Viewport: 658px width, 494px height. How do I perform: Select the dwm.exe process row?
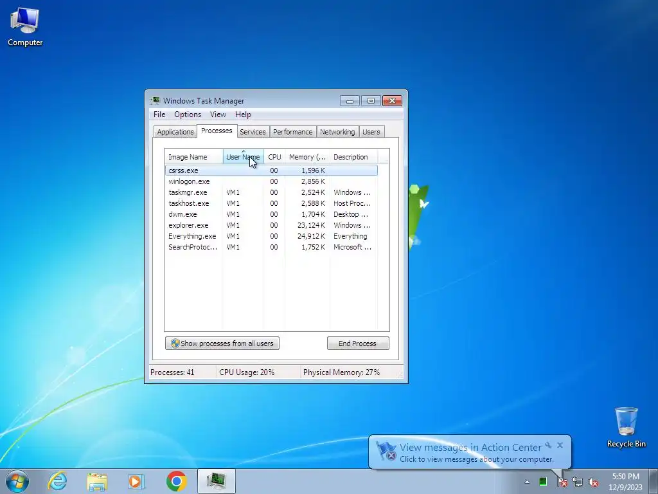[x=271, y=214]
